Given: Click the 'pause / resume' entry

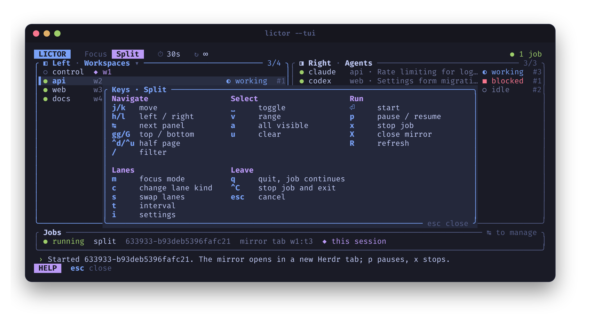Looking at the screenshot, I should point(409,117).
